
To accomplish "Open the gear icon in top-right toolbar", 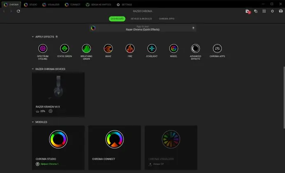I will 272,11.
